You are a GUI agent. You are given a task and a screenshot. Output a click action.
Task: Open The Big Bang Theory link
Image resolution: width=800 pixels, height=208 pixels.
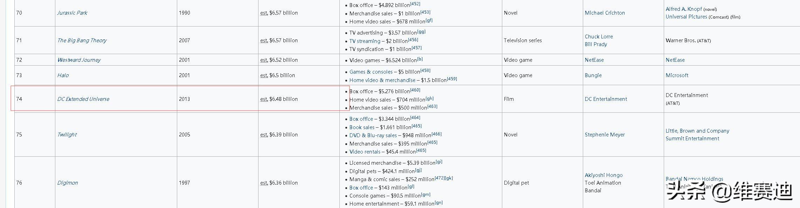(x=82, y=40)
